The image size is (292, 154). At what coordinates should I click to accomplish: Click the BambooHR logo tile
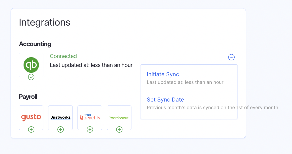tap(119, 117)
